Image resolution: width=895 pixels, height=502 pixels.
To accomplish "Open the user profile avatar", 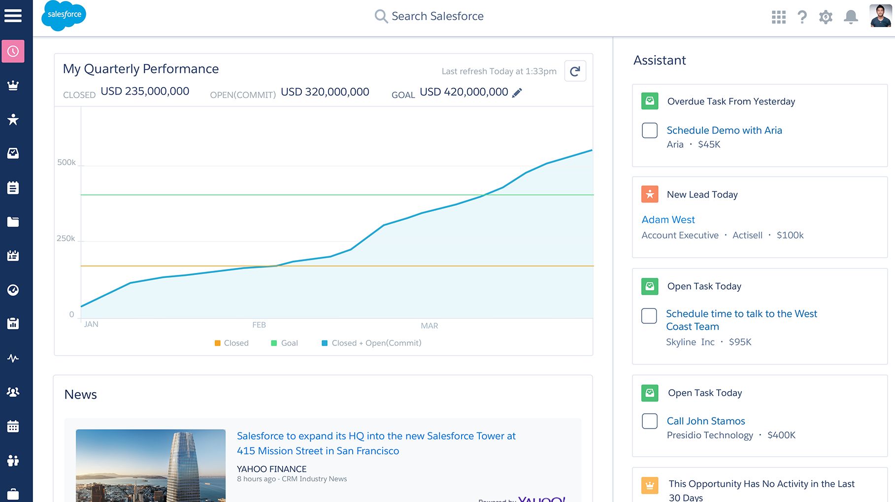I will pos(880,16).
